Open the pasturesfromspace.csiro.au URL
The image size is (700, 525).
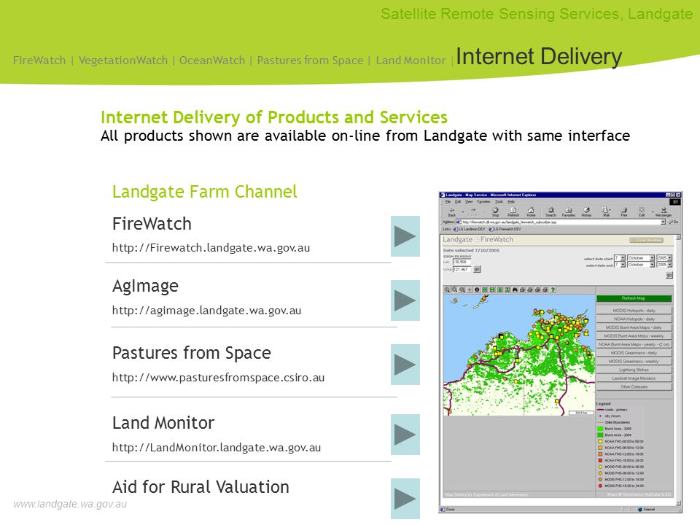(x=218, y=378)
